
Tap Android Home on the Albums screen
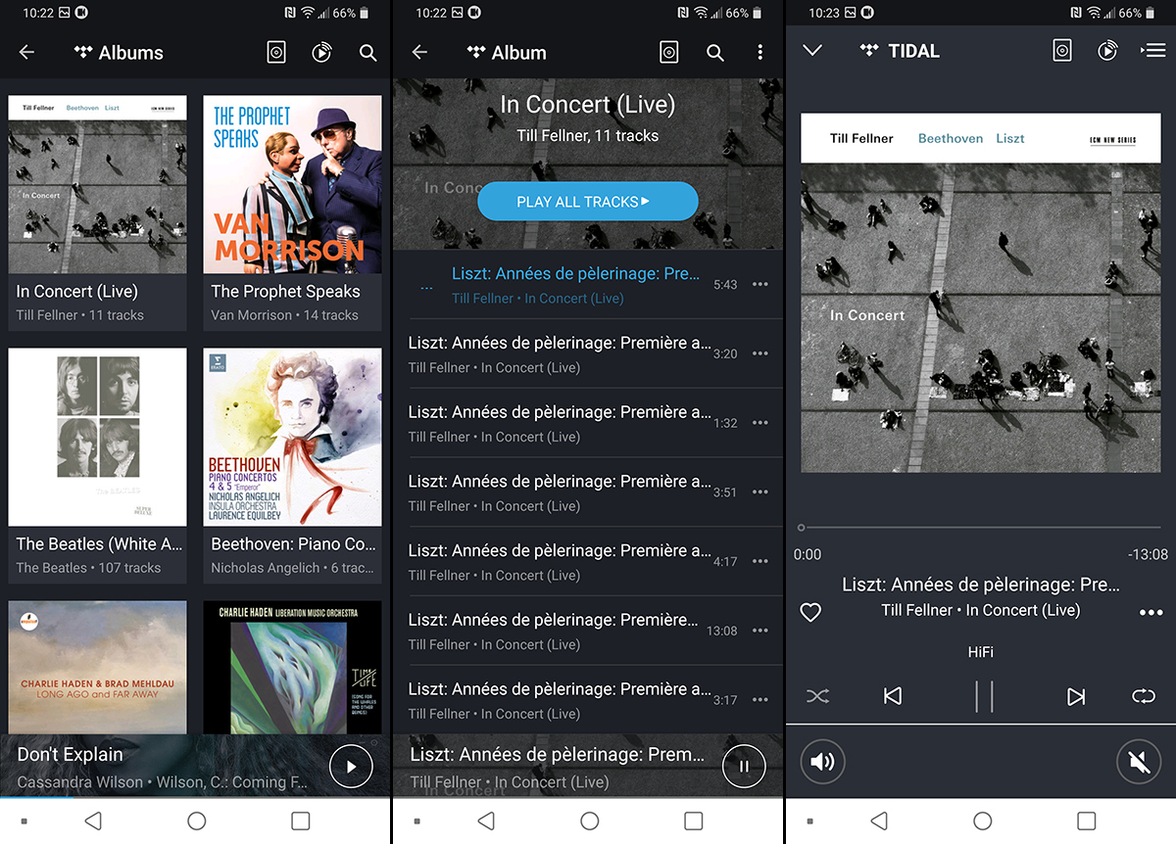196,821
